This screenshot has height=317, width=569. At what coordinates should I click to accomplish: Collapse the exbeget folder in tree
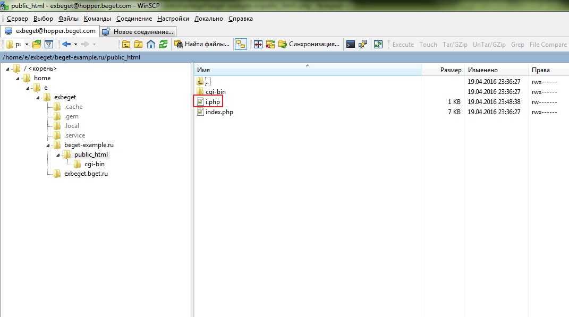38,97
